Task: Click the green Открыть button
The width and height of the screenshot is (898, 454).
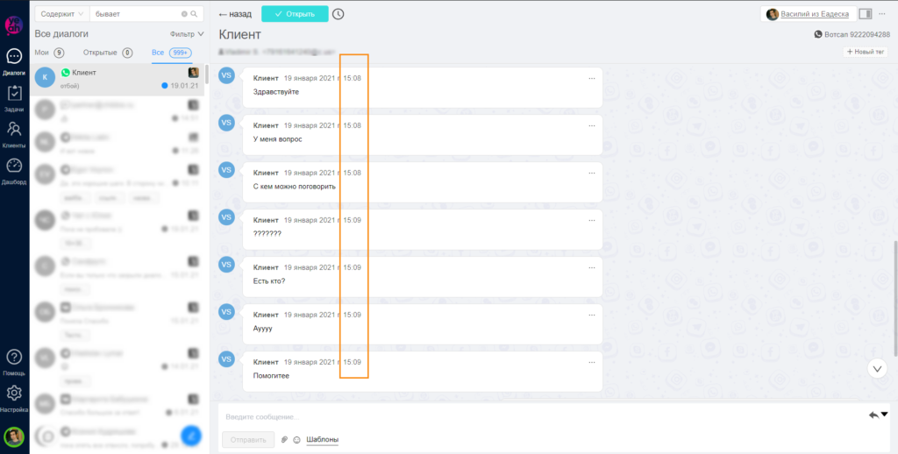Action: 295,14
